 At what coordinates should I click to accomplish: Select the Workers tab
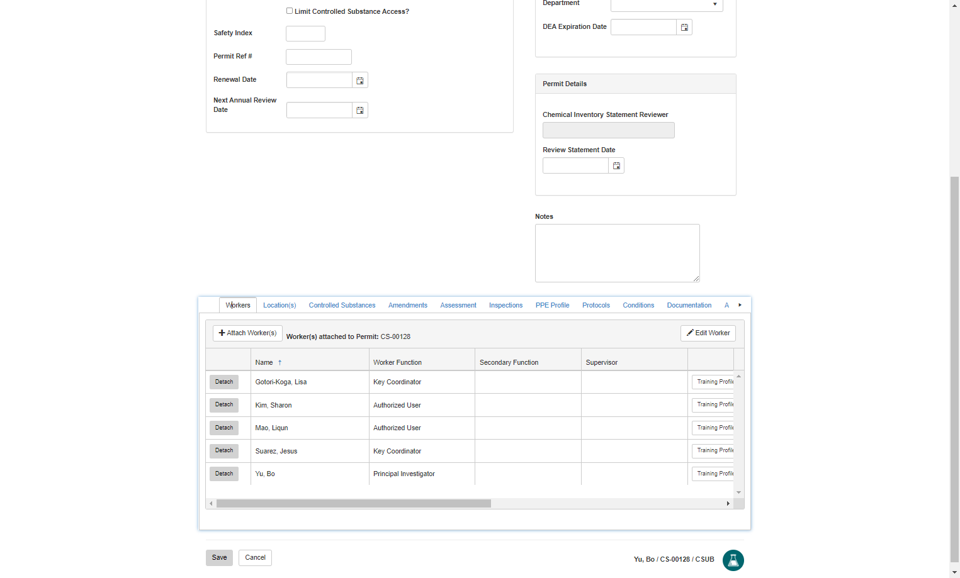click(238, 306)
